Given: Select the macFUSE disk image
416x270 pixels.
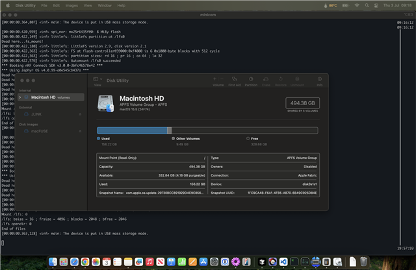Looking at the screenshot, I should coord(51,131).
